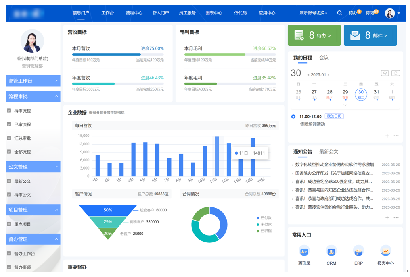Select the 11:00-12:00 event radio marker
The width and height of the screenshot is (410, 277).
point(293,117)
